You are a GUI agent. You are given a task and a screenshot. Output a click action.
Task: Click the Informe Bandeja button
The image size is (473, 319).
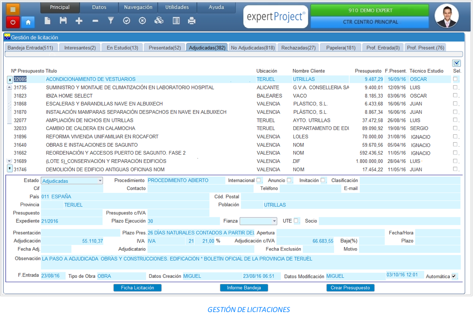pos(244,288)
